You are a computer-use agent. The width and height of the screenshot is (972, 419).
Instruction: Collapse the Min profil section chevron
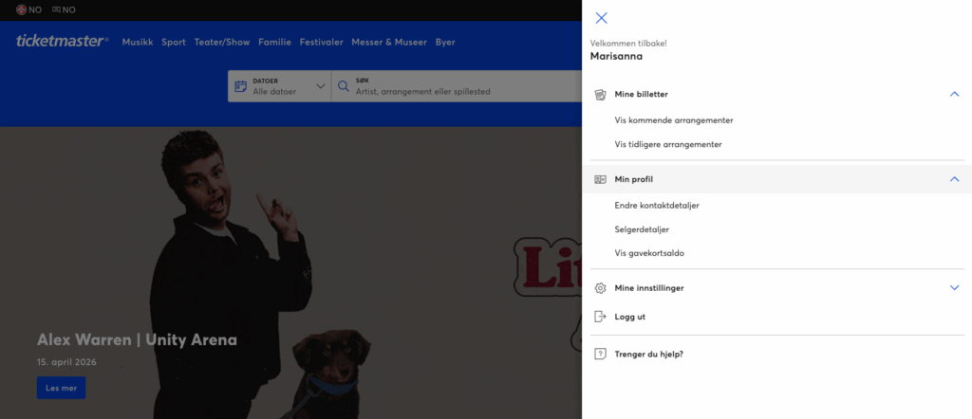955,179
